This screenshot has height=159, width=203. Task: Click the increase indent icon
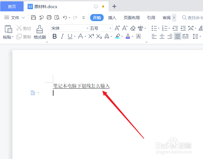point(183,28)
